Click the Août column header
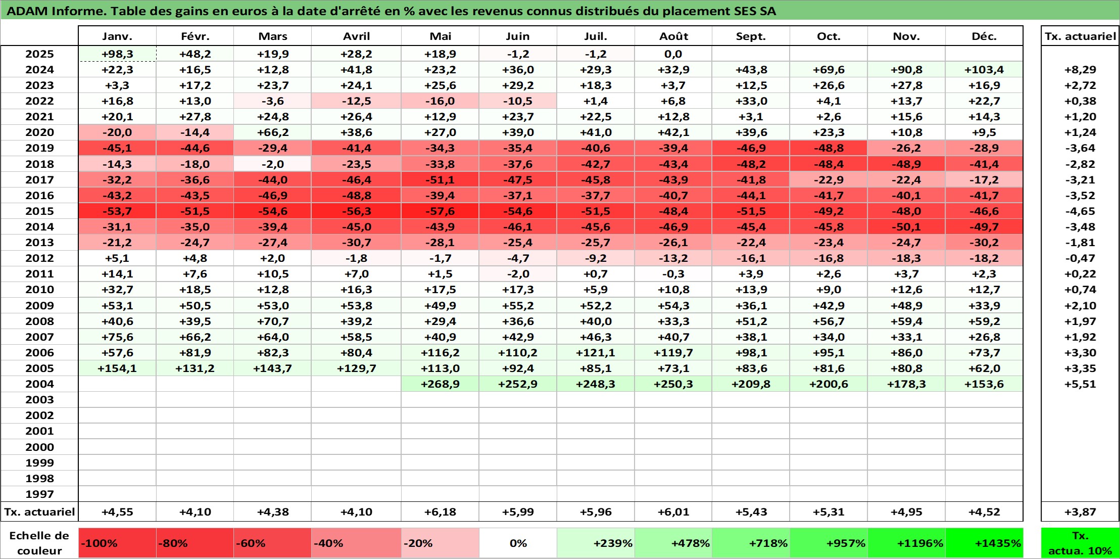Screen dimensions: 1120x559 coord(673,36)
